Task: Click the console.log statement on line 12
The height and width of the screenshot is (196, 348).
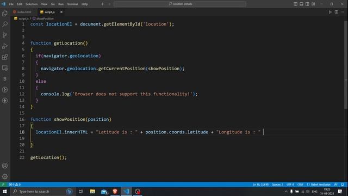Action: point(119,94)
